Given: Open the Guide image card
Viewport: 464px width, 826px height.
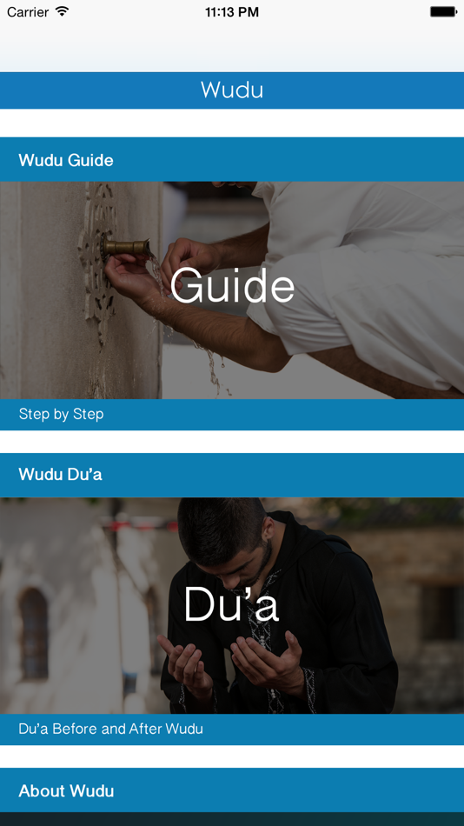Looking at the screenshot, I should coord(232,290).
